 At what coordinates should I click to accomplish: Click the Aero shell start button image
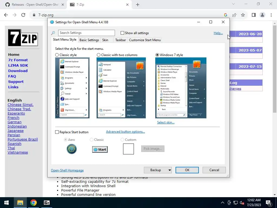71,149
